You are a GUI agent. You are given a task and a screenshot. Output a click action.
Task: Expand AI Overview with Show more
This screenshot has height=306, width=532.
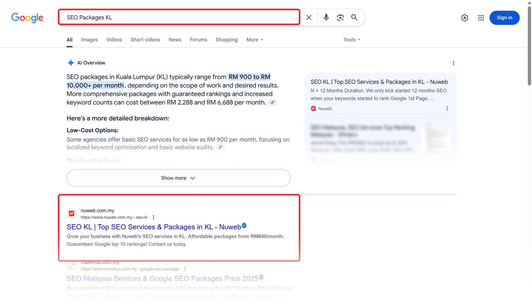[178, 178]
